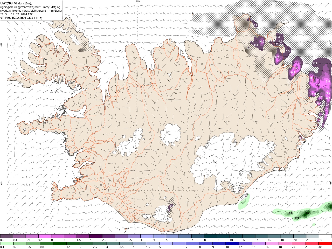
Task: Click the pale grey 25 swatch, upper legend row
Action: click(313, 236)
